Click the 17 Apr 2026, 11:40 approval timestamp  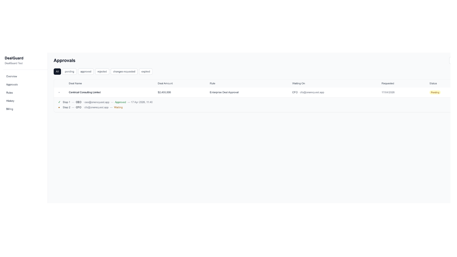tap(142, 102)
